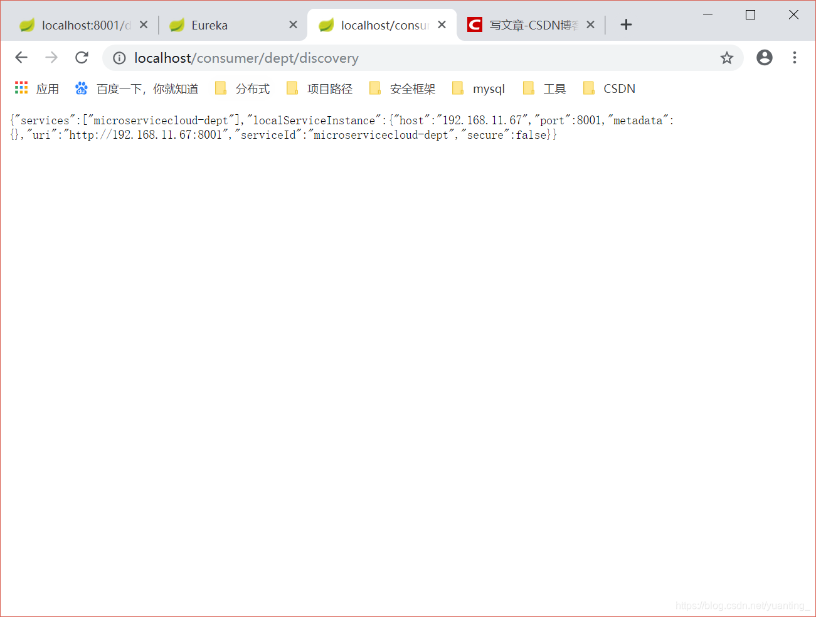816x617 pixels.
Task: Maximize the browser window
Action: [750, 14]
